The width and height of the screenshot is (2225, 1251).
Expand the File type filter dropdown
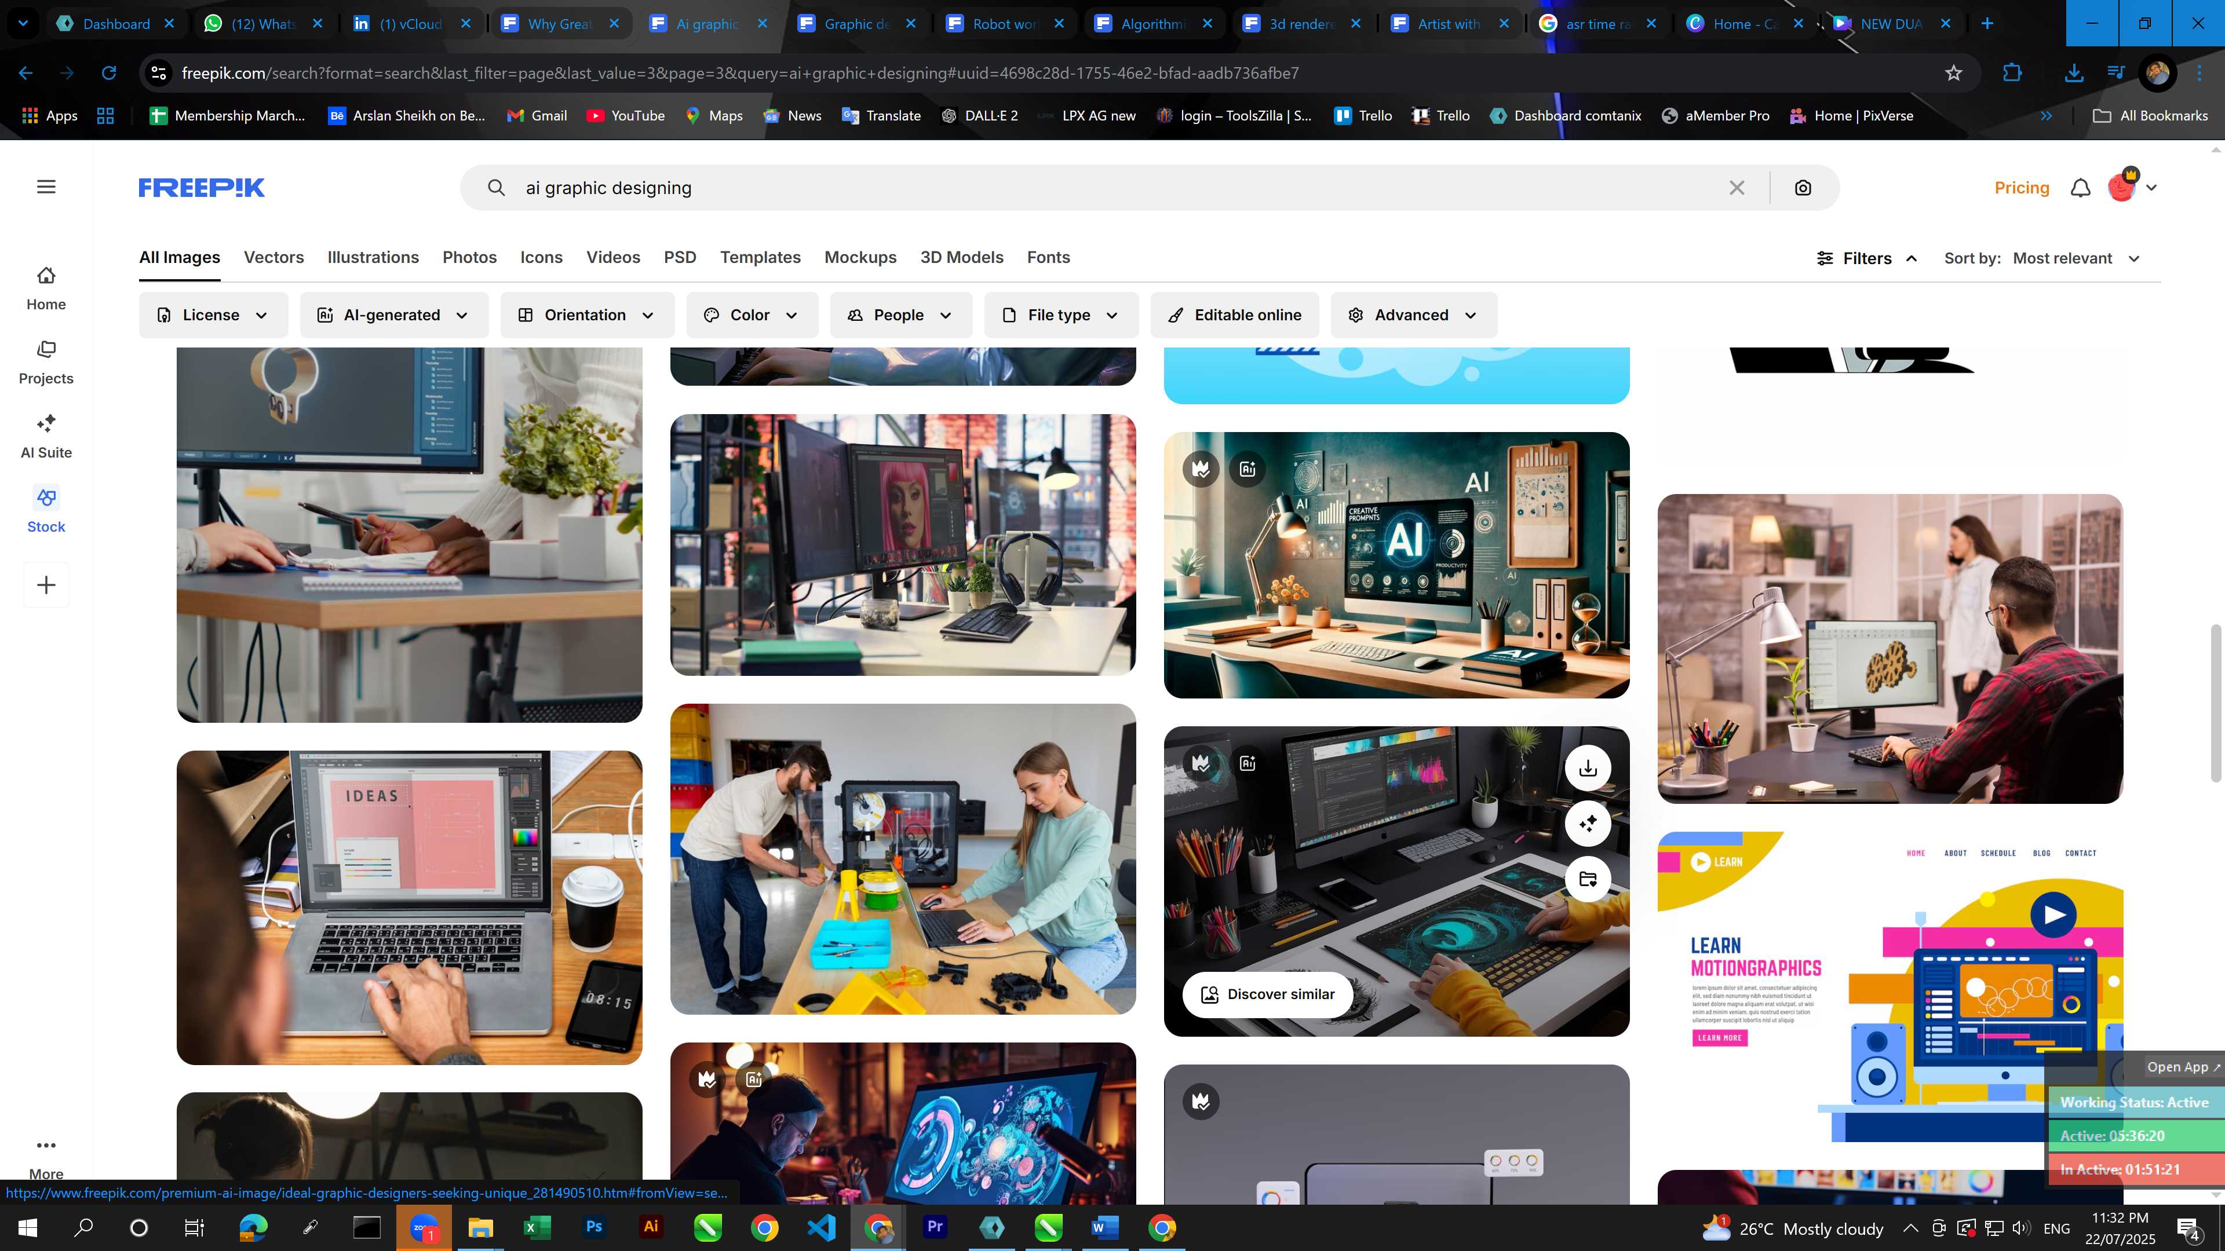(x=1062, y=315)
